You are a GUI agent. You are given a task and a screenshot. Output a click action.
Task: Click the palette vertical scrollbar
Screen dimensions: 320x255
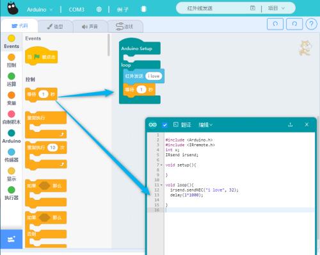point(109,45)
